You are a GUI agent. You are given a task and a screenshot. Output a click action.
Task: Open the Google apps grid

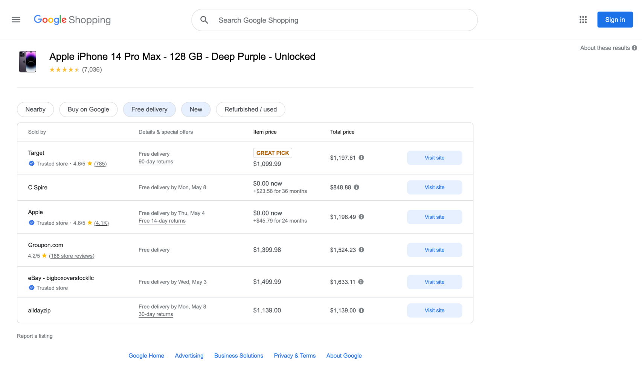[583, 20]
